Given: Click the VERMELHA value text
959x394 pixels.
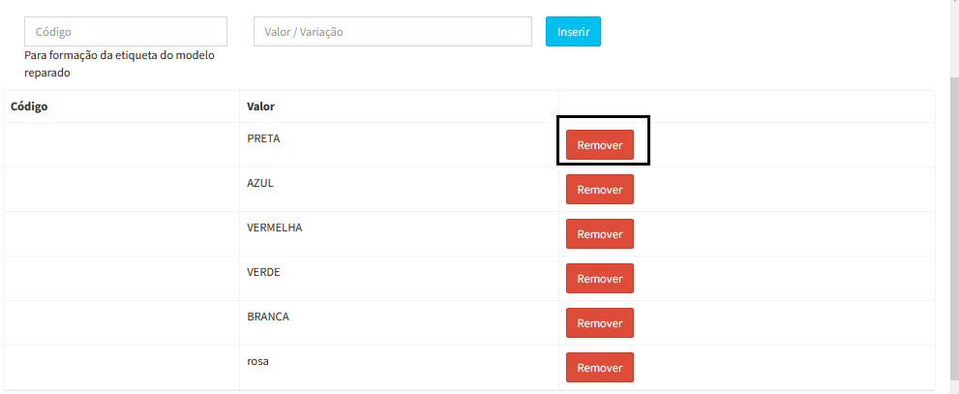Looking at the screenshot, I should [x=275, y=227].
